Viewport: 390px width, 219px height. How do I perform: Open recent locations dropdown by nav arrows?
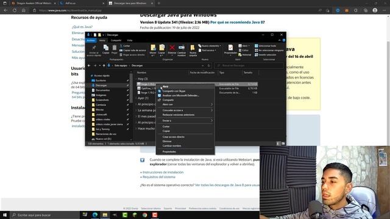[x=100, y=66]
